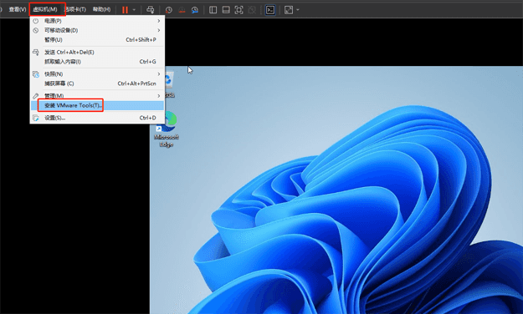Toggle the thumbnail bar layout icon
Screen dimensions: 523x314
pos(226,10)
